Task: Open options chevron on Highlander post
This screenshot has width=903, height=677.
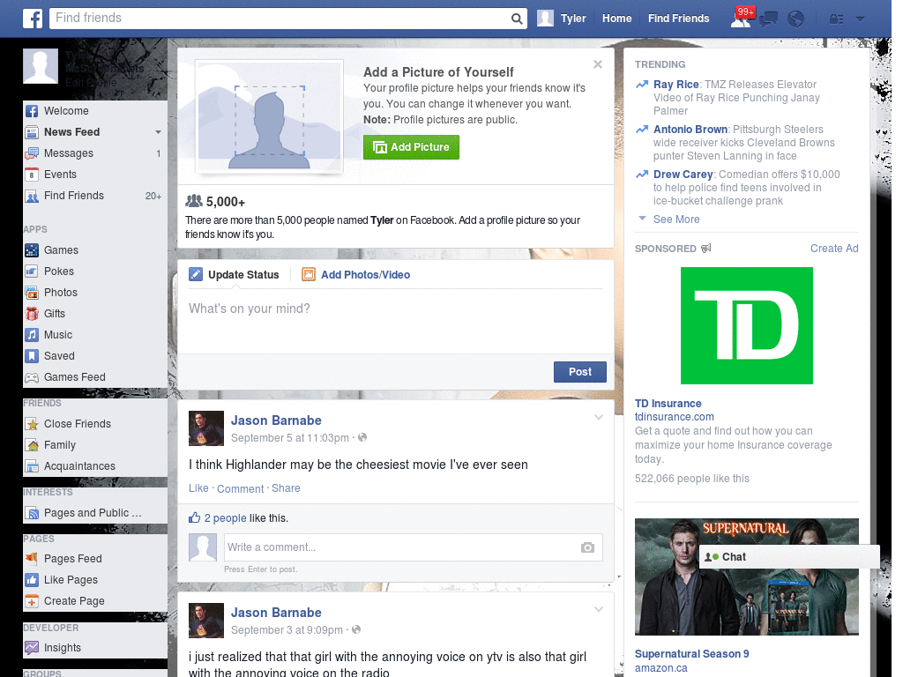Action: 599,417
